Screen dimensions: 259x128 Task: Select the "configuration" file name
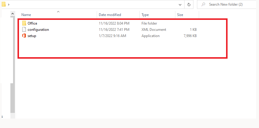tap(38, 30)
